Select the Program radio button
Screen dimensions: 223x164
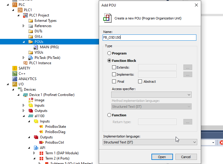pyautogui.click(x=109, y=53)
